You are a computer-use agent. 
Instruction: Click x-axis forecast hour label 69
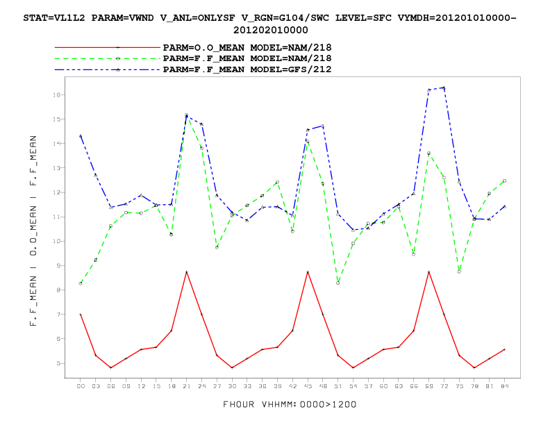click(428, 386)
